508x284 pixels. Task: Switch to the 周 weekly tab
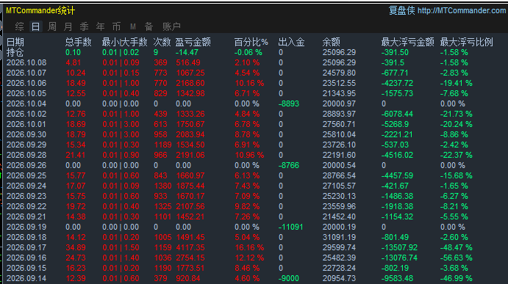point(52,26)
